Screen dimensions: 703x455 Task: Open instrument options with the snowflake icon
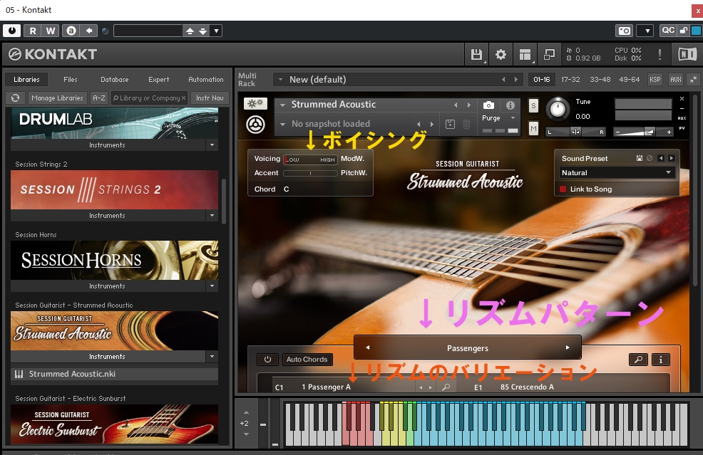255,103
